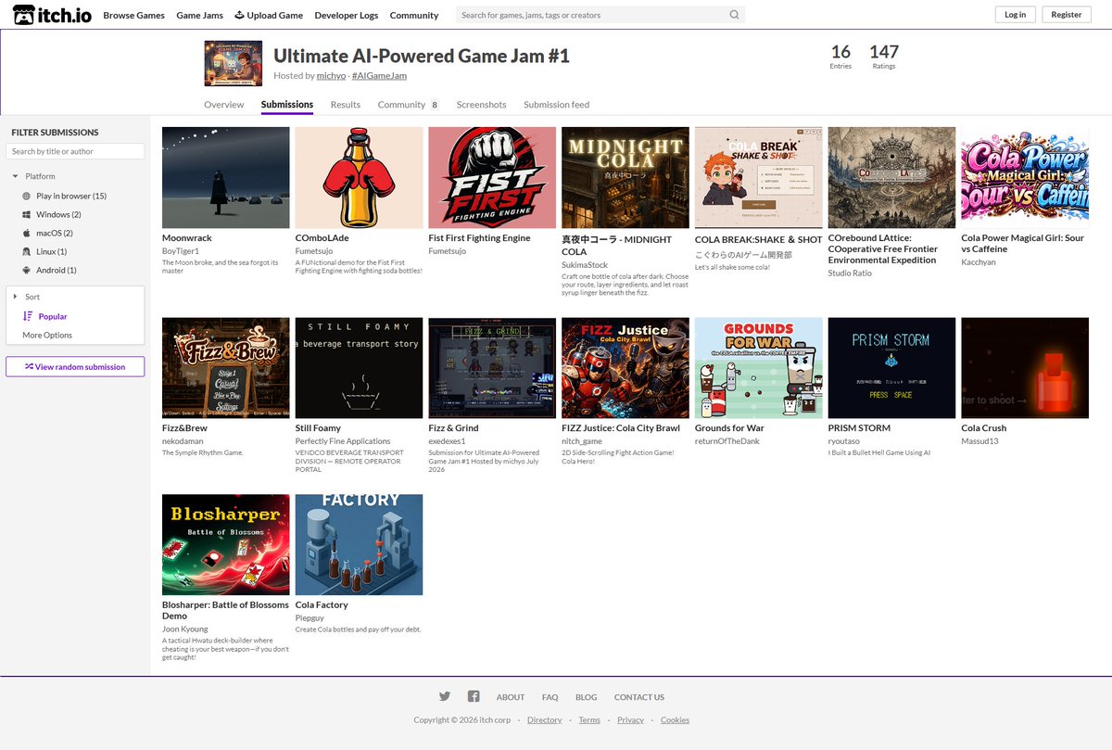Viewport: 1112px width, 750px height.
Task: Open the Community tab
Action: [x=409, y=105]
